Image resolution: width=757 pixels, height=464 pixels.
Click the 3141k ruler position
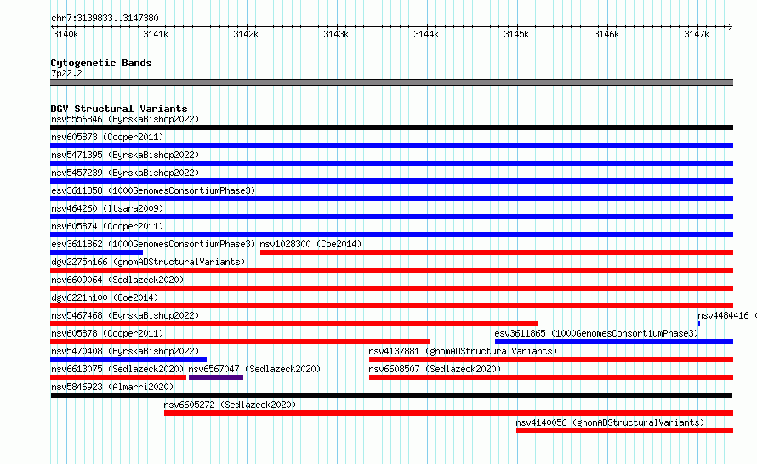(156, 34)
